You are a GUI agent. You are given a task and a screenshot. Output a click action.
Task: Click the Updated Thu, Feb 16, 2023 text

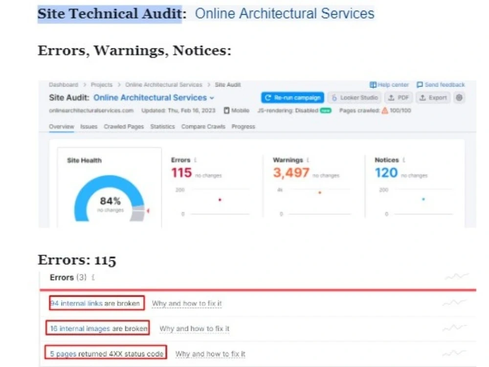point(178,111)
